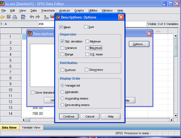Click the var column header

coord(158,31)
